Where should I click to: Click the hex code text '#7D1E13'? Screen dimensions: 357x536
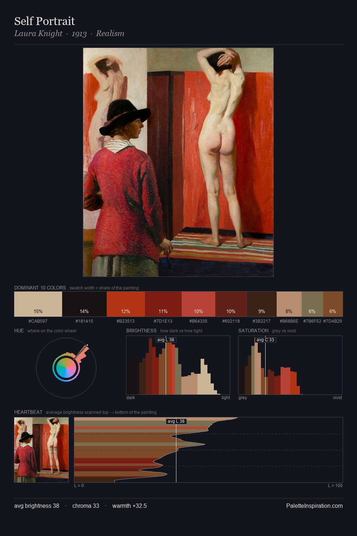click(163, 321)
